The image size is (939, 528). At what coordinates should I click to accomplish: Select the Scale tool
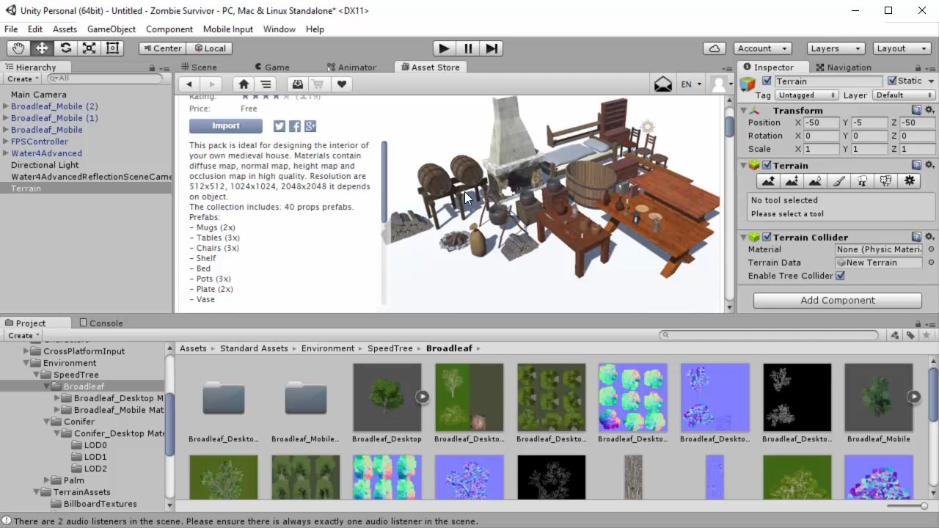[x=89, y=48]
